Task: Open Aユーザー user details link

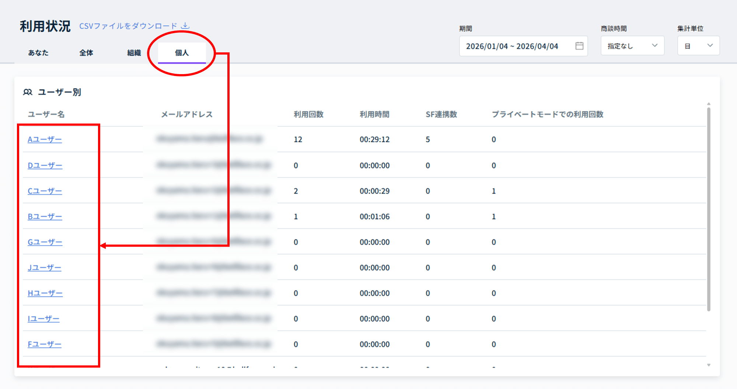Action: click(45, 139)
